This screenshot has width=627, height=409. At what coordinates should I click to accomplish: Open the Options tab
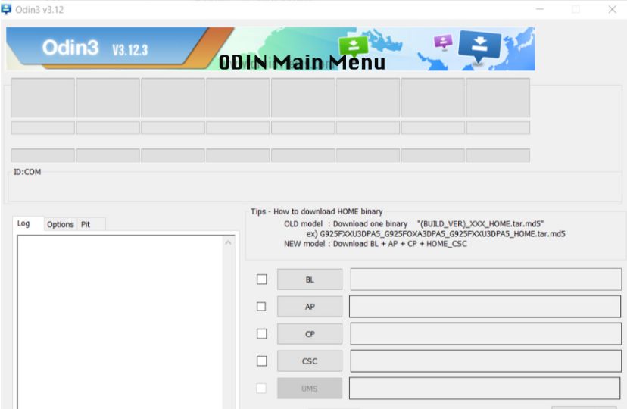point(60,224)
